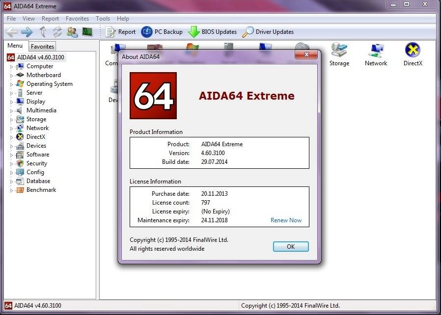Select the Storage tree icon in the sidebar
This screenshot has width=441, height=315.
pyautogui.click(x=20, y=119)
